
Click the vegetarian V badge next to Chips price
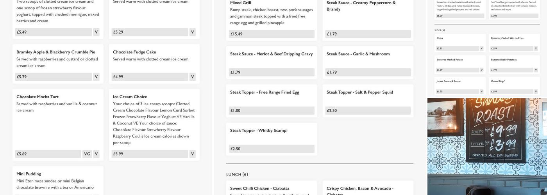tap(481, 49)
